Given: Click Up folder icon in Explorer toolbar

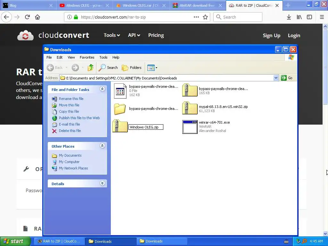Looking at the screenshot, I should [x=91, y=68].
